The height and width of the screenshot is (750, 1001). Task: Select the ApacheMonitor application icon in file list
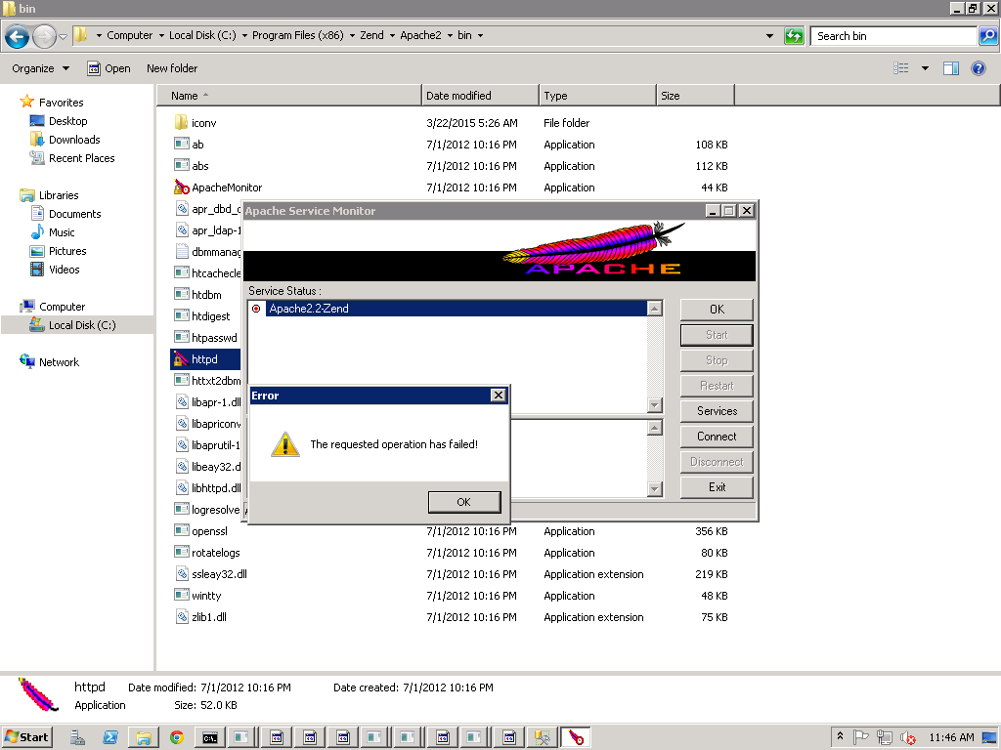[x=181, y=187]
